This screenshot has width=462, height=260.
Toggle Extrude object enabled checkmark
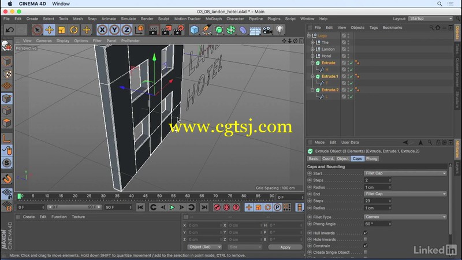tap(351, 63)
